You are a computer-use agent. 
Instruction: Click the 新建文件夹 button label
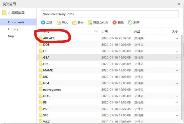(101, 23)
